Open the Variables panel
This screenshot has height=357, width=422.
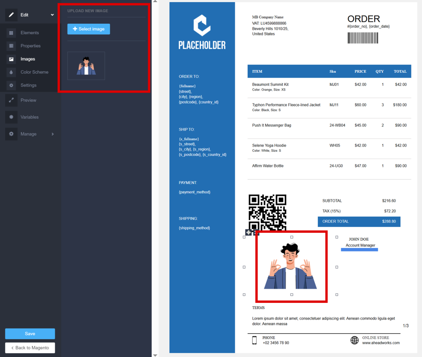click(30, 117)
